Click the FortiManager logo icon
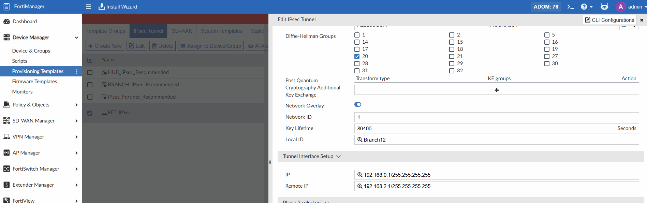This screenshot has height=203, width=647. tap(6, 6)
